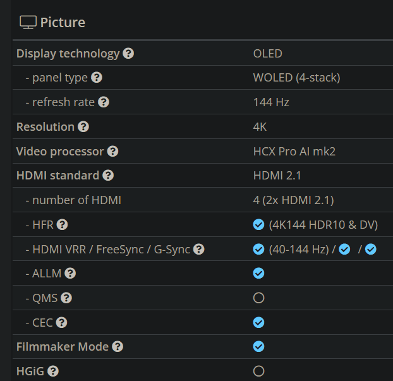Click help icon next to Display technology

pyautogui.click(x=128, y=54)
